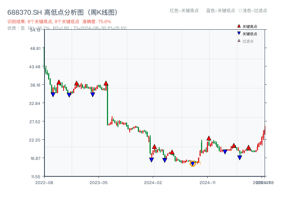Click the red high marker above 2024-02
The height and width of the screenshot is (220, 294).
pos(154,147)
